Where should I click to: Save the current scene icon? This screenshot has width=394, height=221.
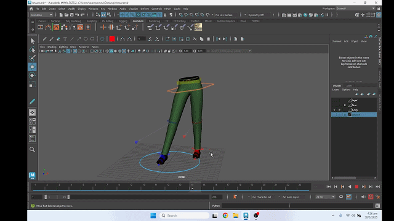(x=72, y=15)
